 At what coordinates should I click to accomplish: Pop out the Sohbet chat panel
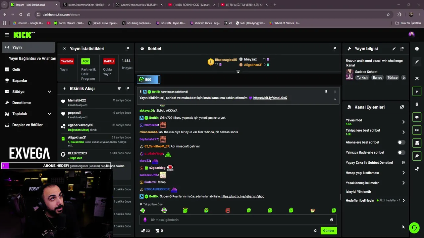pos(334,49)
